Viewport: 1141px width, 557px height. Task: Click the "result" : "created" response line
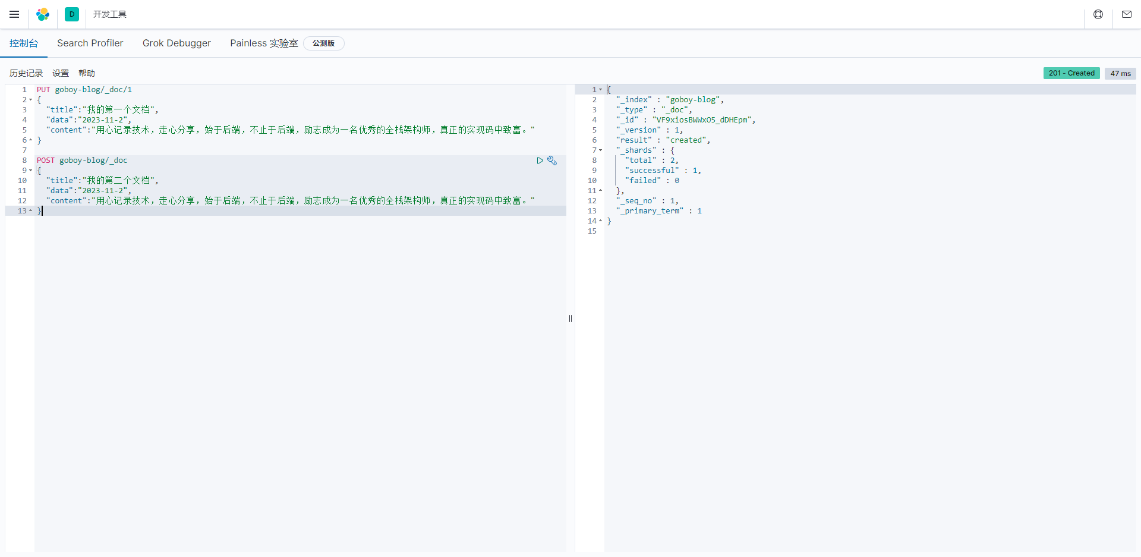[663, 140]
